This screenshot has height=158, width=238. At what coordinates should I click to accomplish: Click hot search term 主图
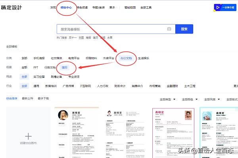81,38
